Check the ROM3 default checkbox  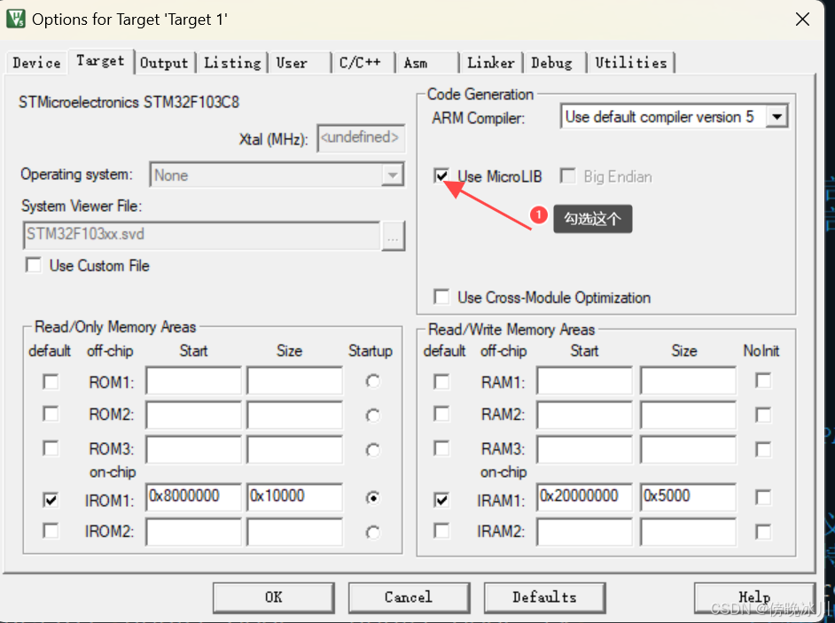click(x=51, y=448)
